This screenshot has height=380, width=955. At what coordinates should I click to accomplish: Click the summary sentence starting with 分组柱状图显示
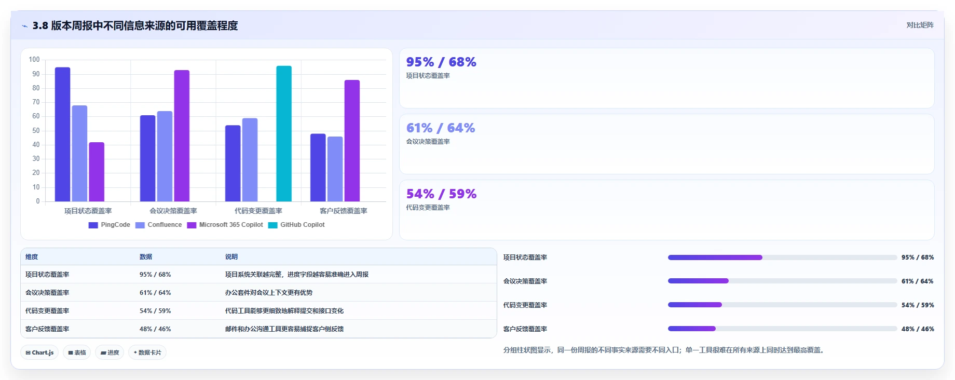click(x=663, y=350)
